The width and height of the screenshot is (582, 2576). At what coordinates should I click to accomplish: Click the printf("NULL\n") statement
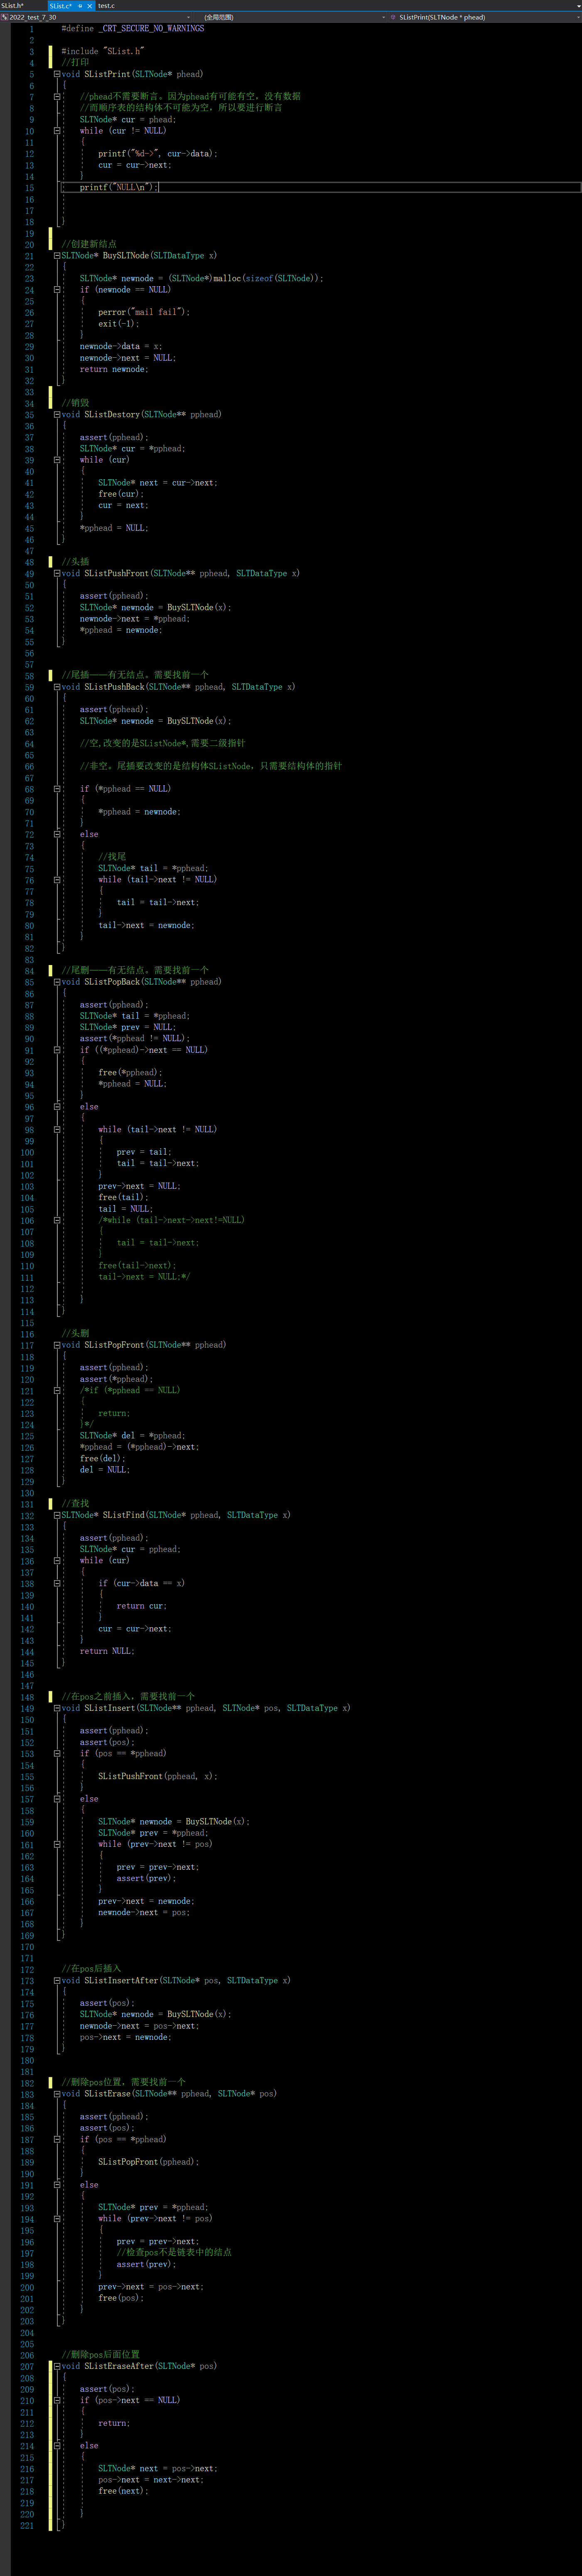119,188
